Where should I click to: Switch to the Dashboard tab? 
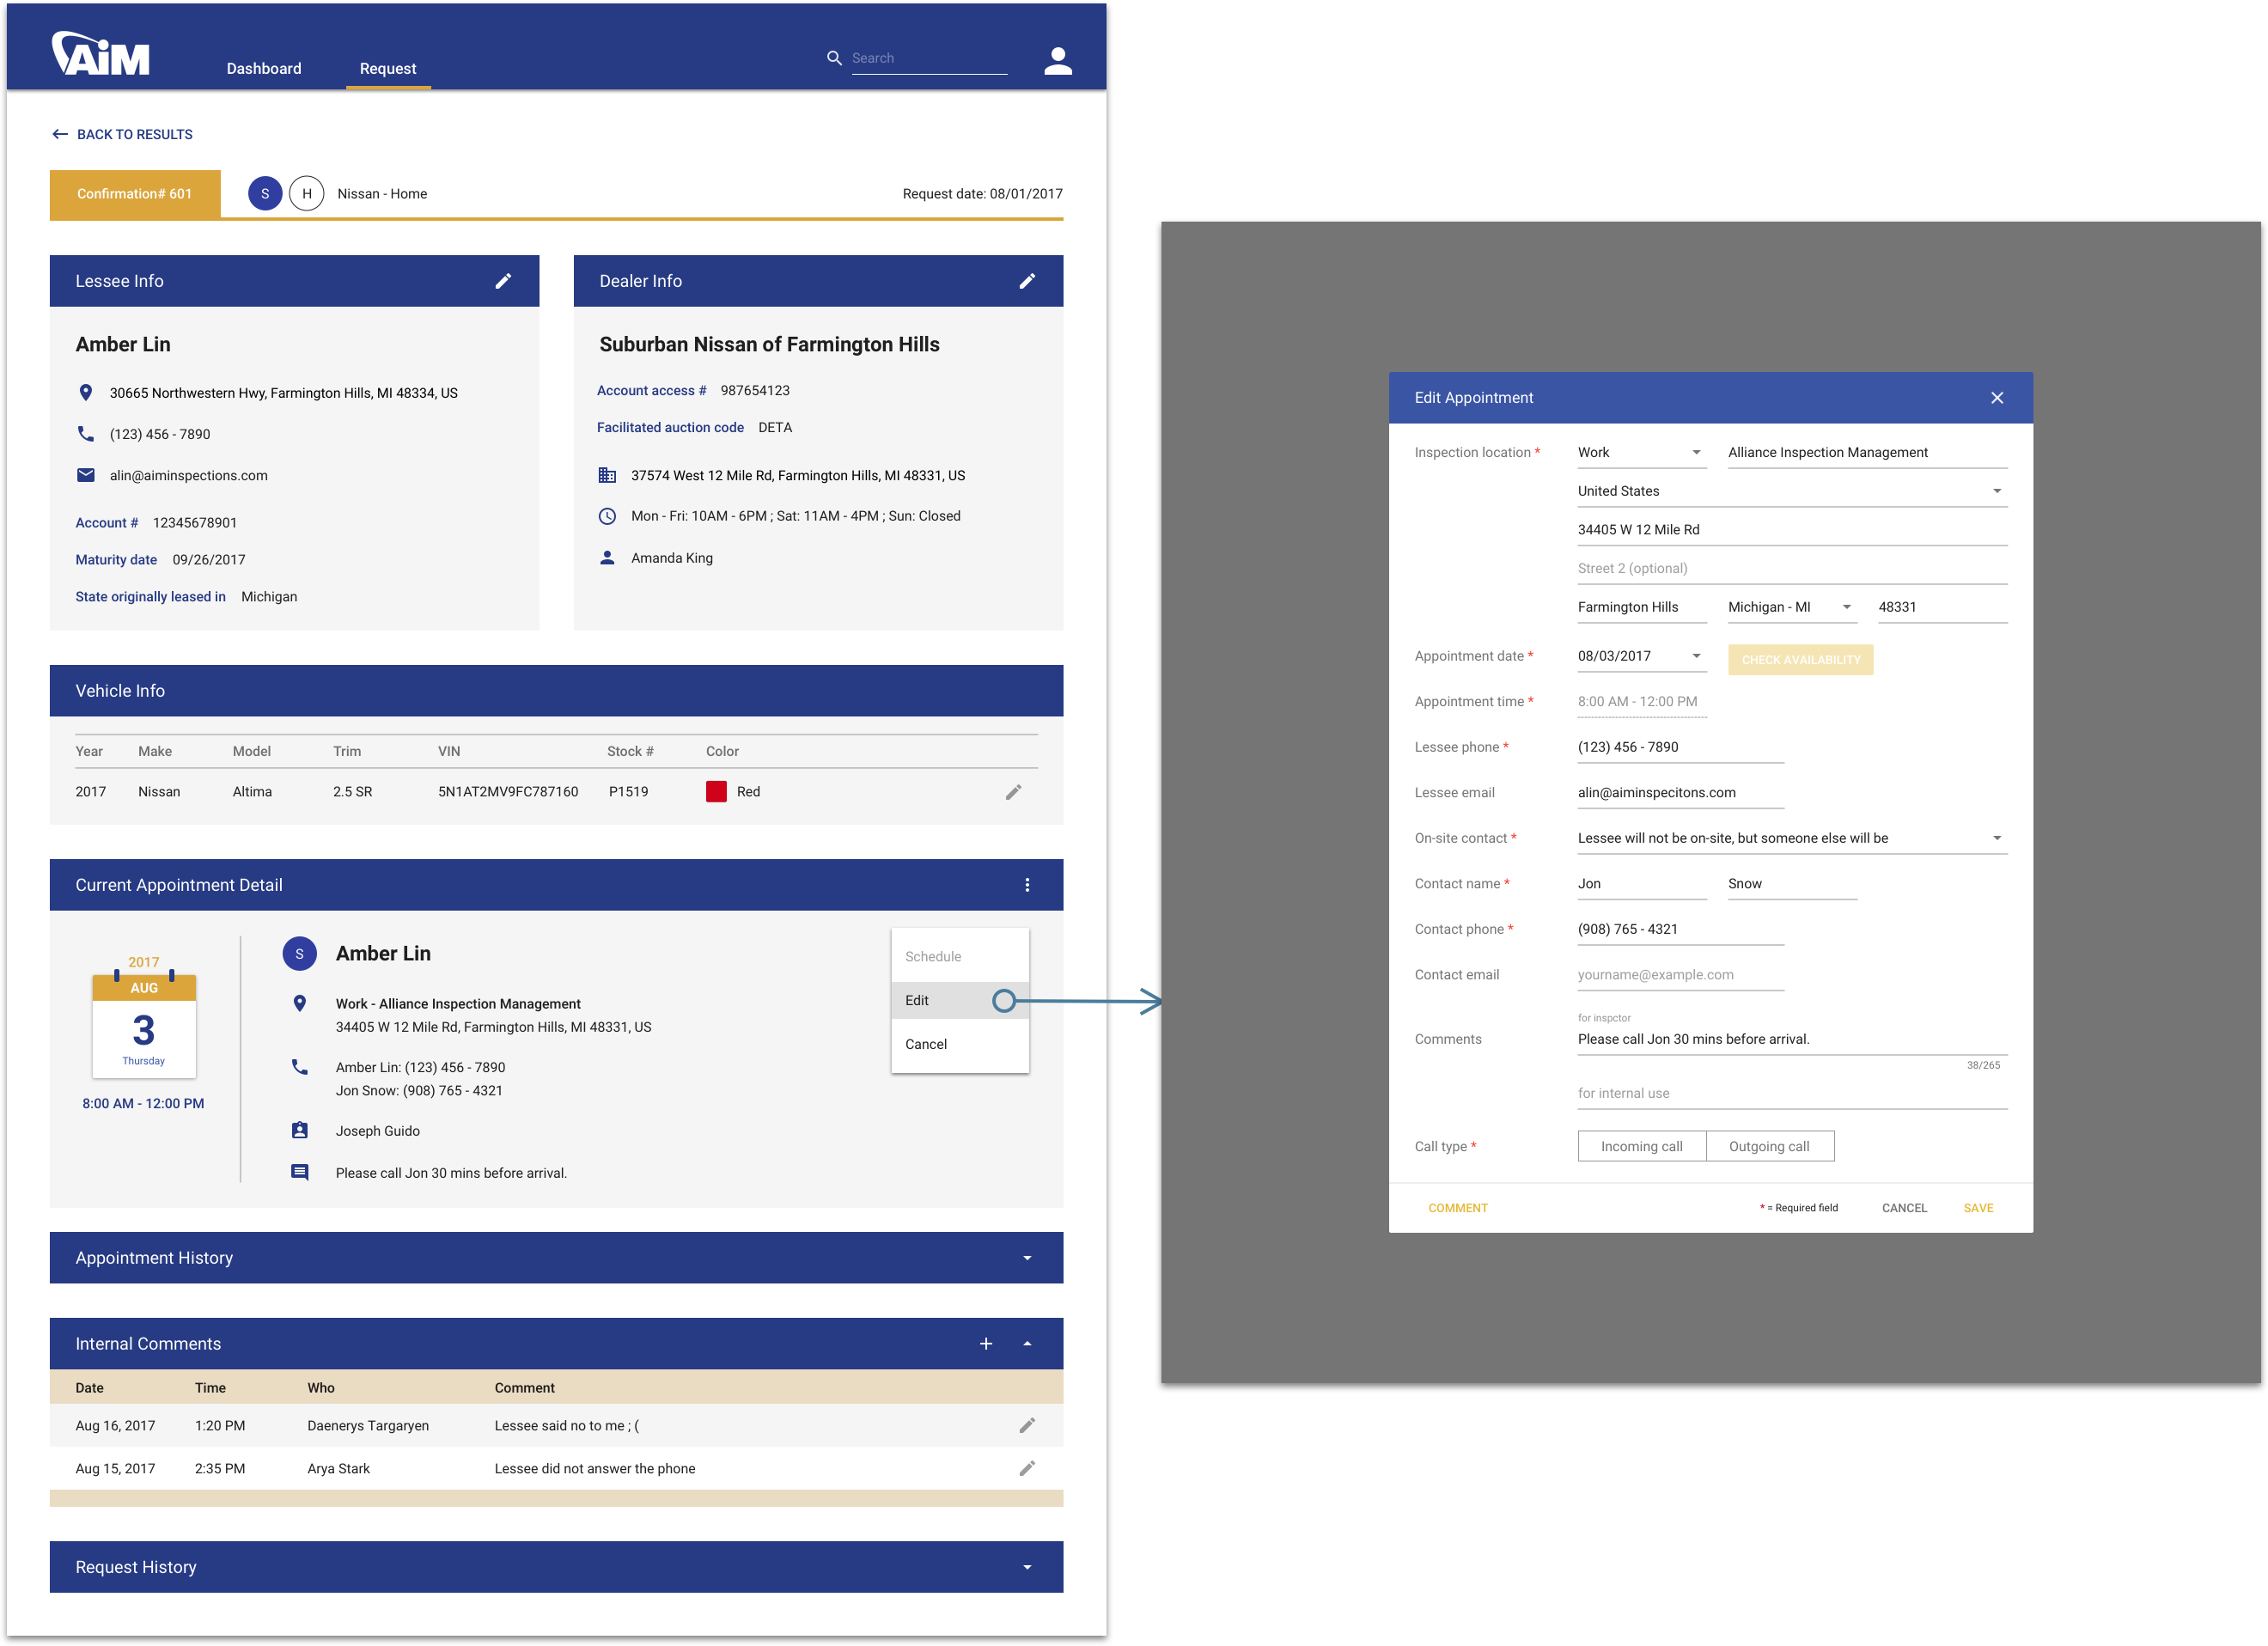(x=264, y=68)
